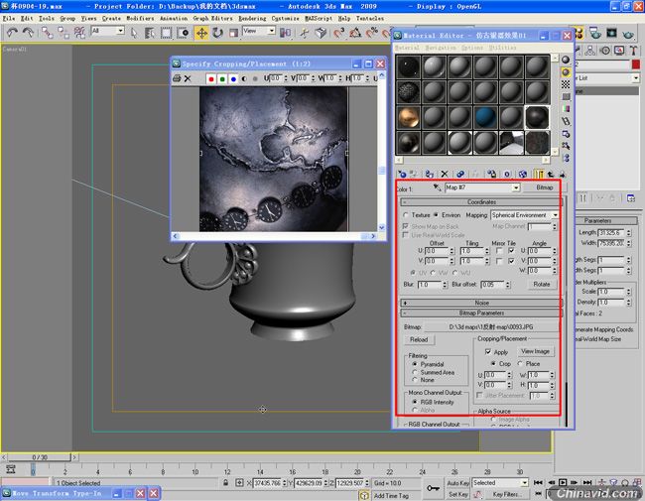Click the Pick Material eyedropper icon
Image resolution: width=645 pixels, height=501 pixels.
(437, 188)
